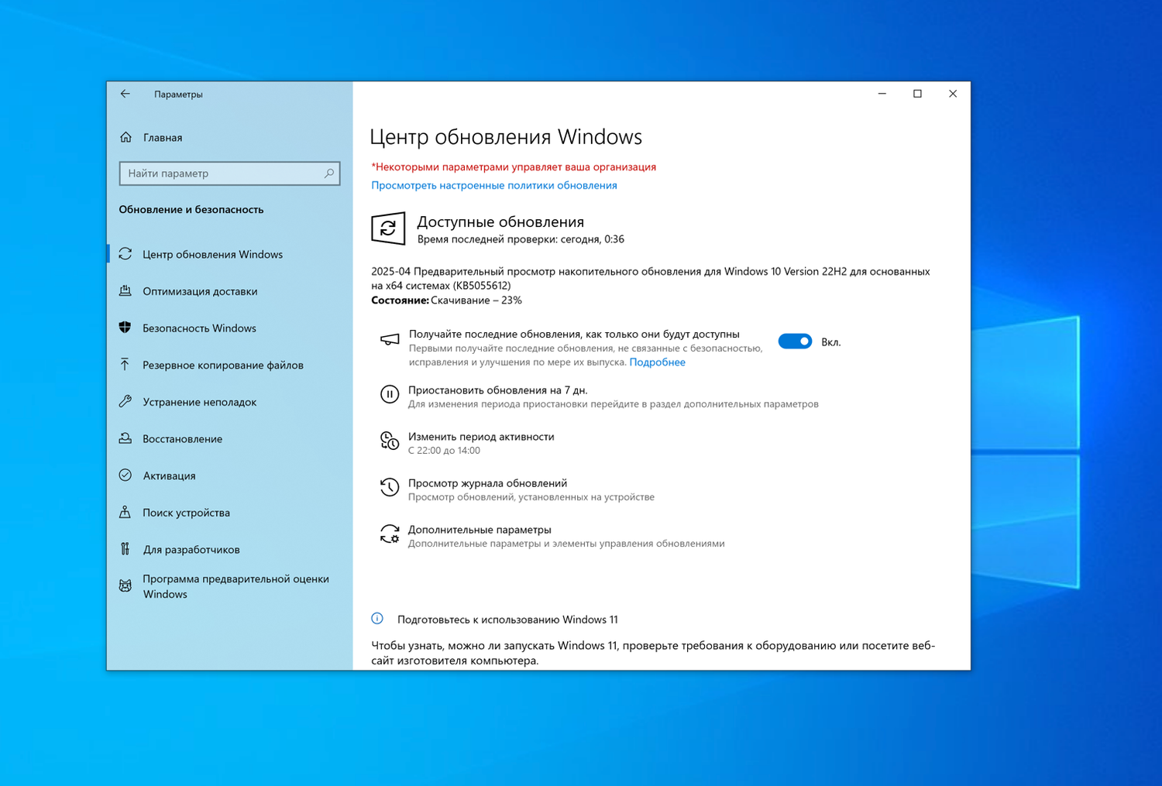Open the Восстановление section
The height and width of the screenshot is (786, 1162).
click(x=183, y=439)
